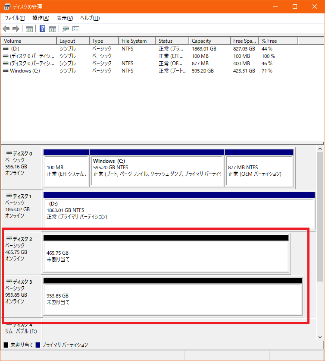325x361 pixels.
Task: Click the 1863.01 GB capacity cell
Action: point(204,49)
